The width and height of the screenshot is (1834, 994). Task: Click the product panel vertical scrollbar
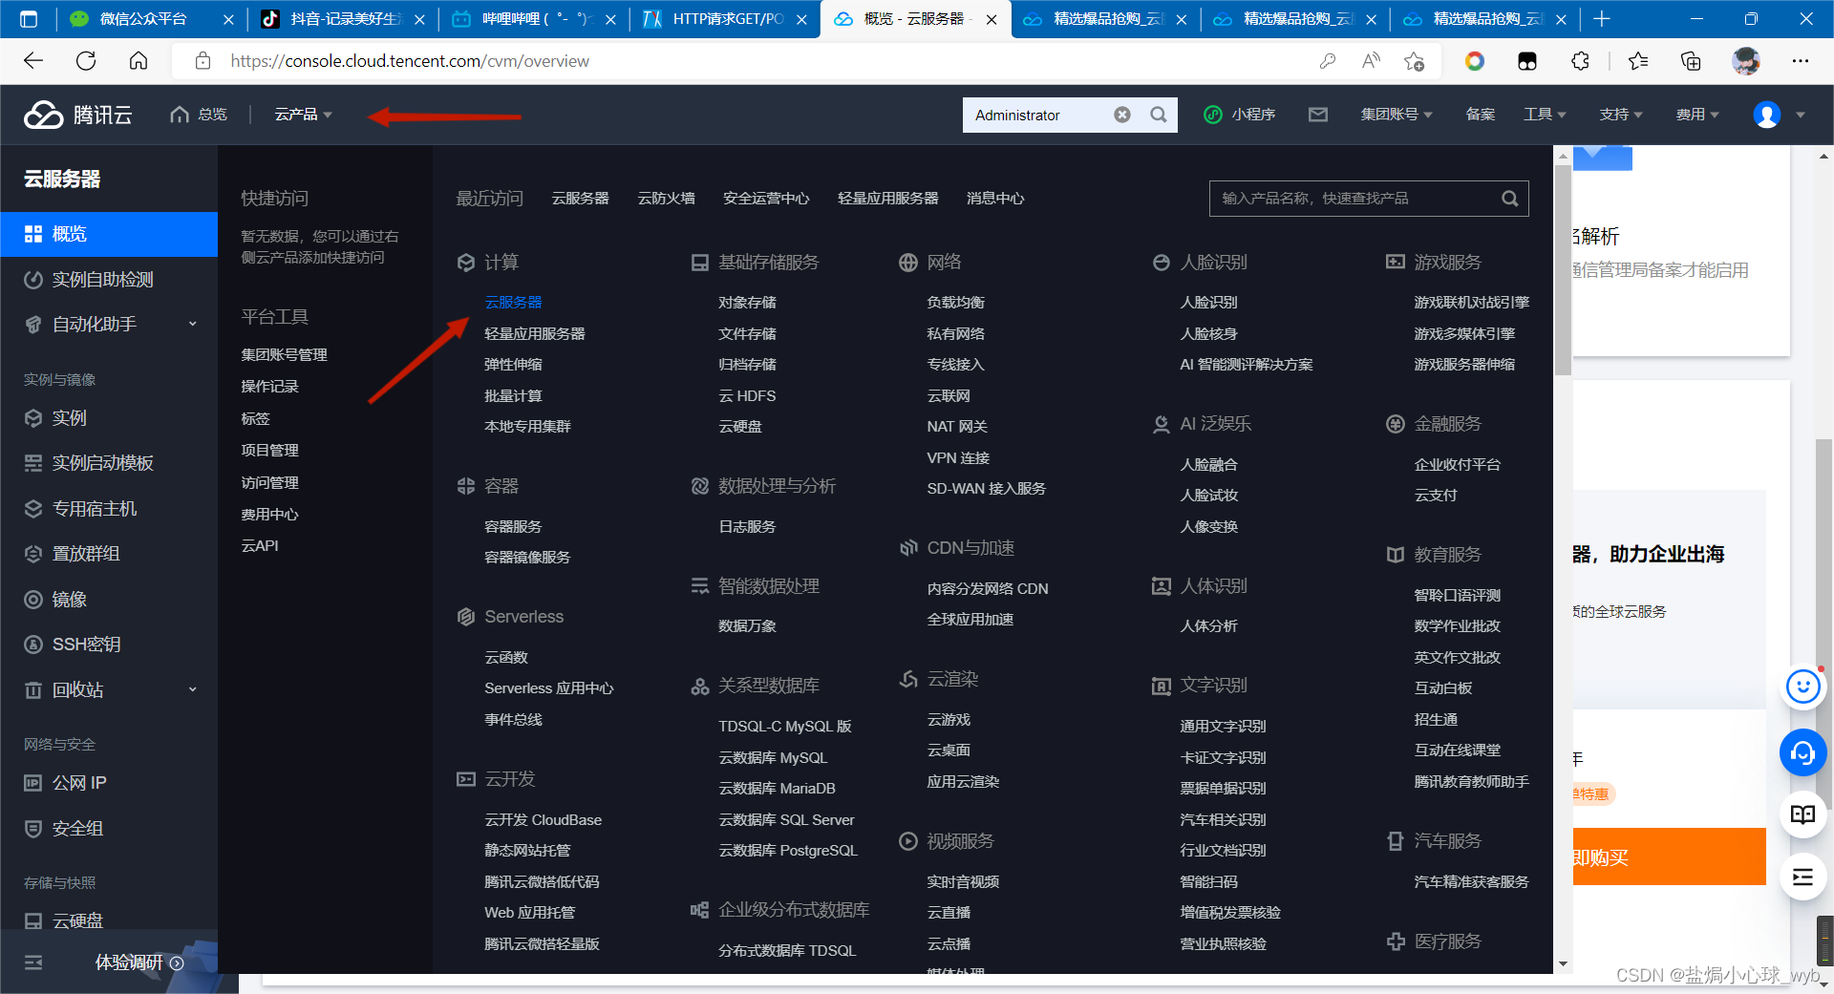pyautogui.click(x=1563, y=270)
